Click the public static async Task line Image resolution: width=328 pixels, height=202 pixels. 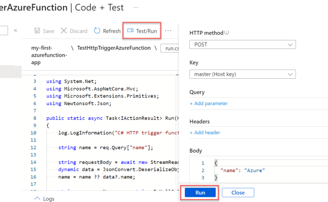click(113, 118)
